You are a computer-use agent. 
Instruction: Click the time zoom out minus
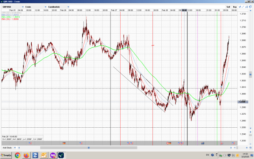click(x=235, y=148)
